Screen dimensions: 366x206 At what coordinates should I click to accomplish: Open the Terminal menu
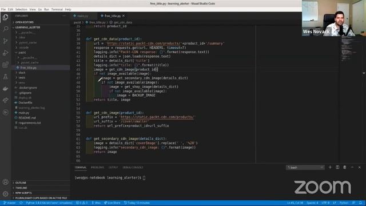[x=57, y=9]
